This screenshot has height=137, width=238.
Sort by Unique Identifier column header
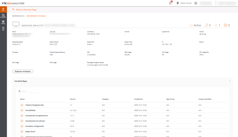(x=205, y=99)
